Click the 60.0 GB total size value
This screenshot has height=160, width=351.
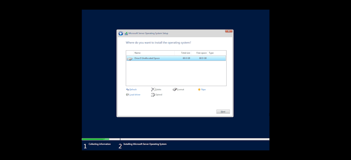(186, 58)
